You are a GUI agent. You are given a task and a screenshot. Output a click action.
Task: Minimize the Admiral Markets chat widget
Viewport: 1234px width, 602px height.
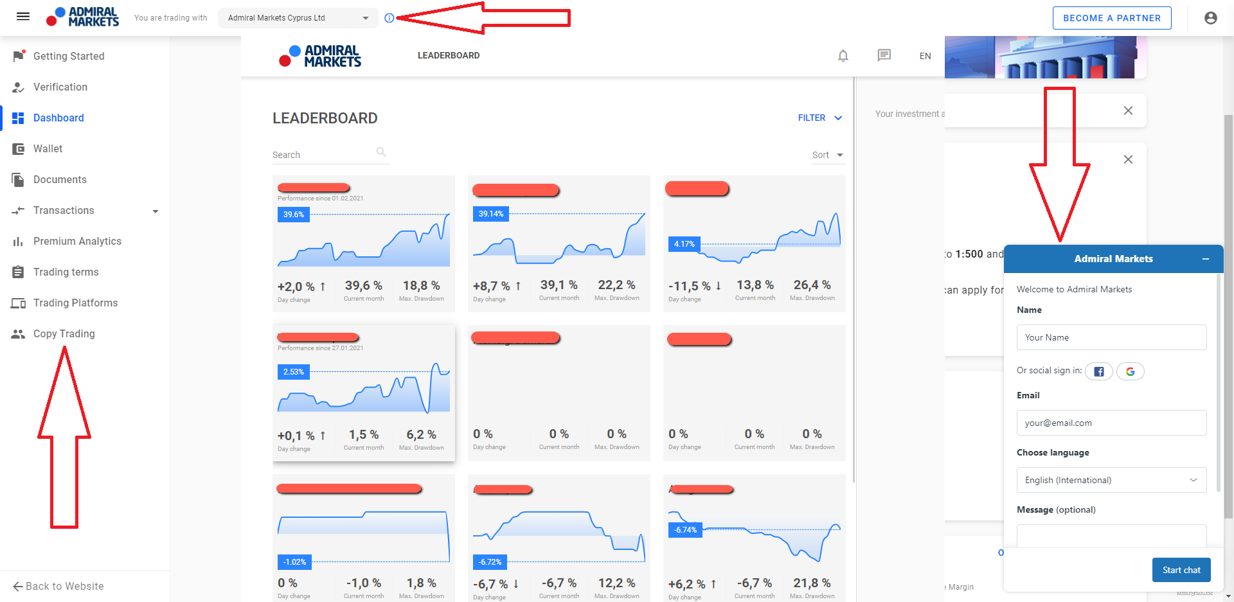coord(1206,259)
